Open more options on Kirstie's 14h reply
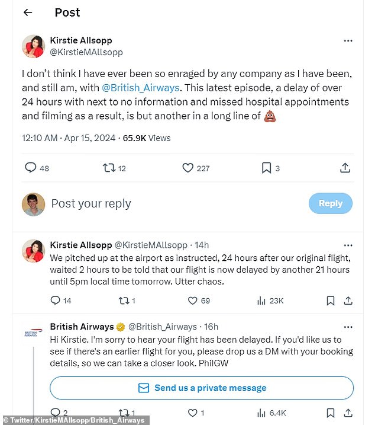The width and height of the screenshot is (375, 425). [x=348, y=245]
